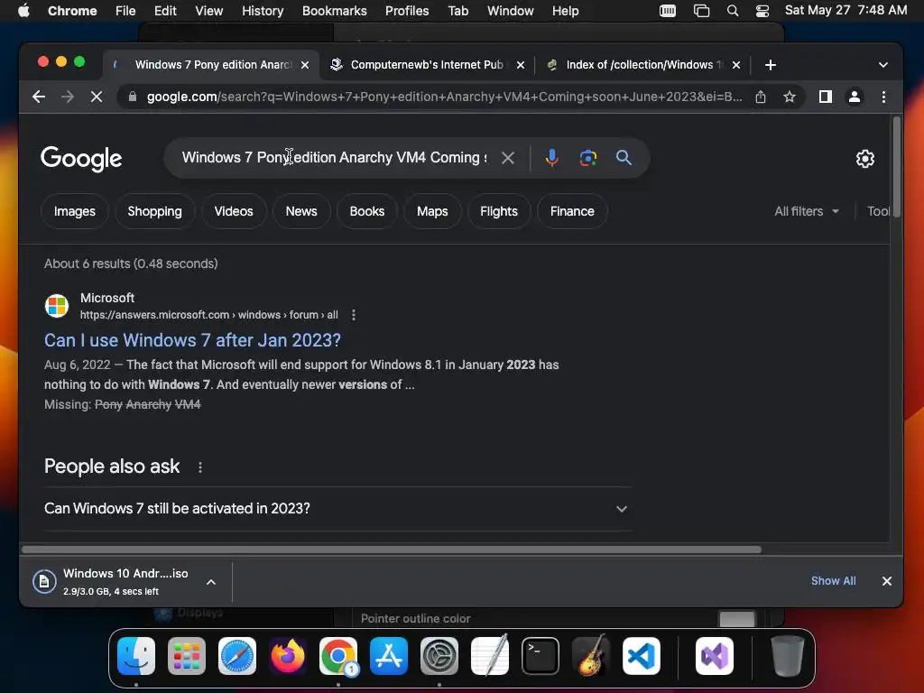Open Google Lens image search icon
This screenshot has width=924, height=693.
tap(588, 158)
